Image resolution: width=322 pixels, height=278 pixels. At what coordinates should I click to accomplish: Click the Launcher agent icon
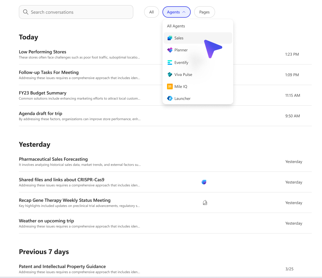[170, 98]
